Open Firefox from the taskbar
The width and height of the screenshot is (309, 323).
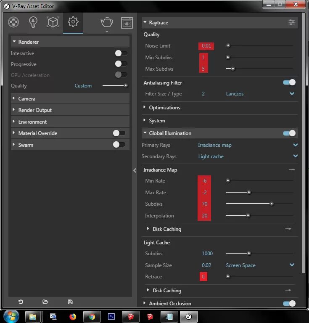[72, 317]
